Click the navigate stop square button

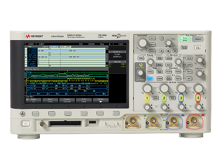(168, 51)
